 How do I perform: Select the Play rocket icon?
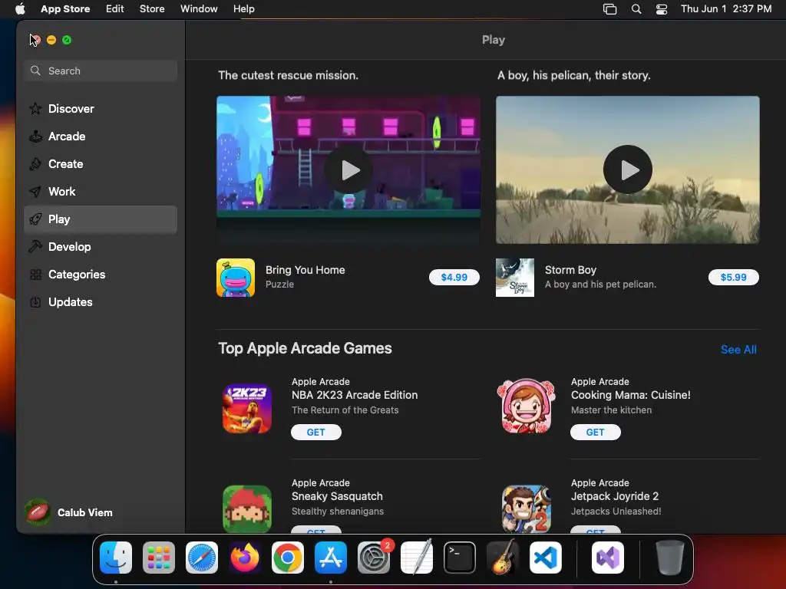35,219
